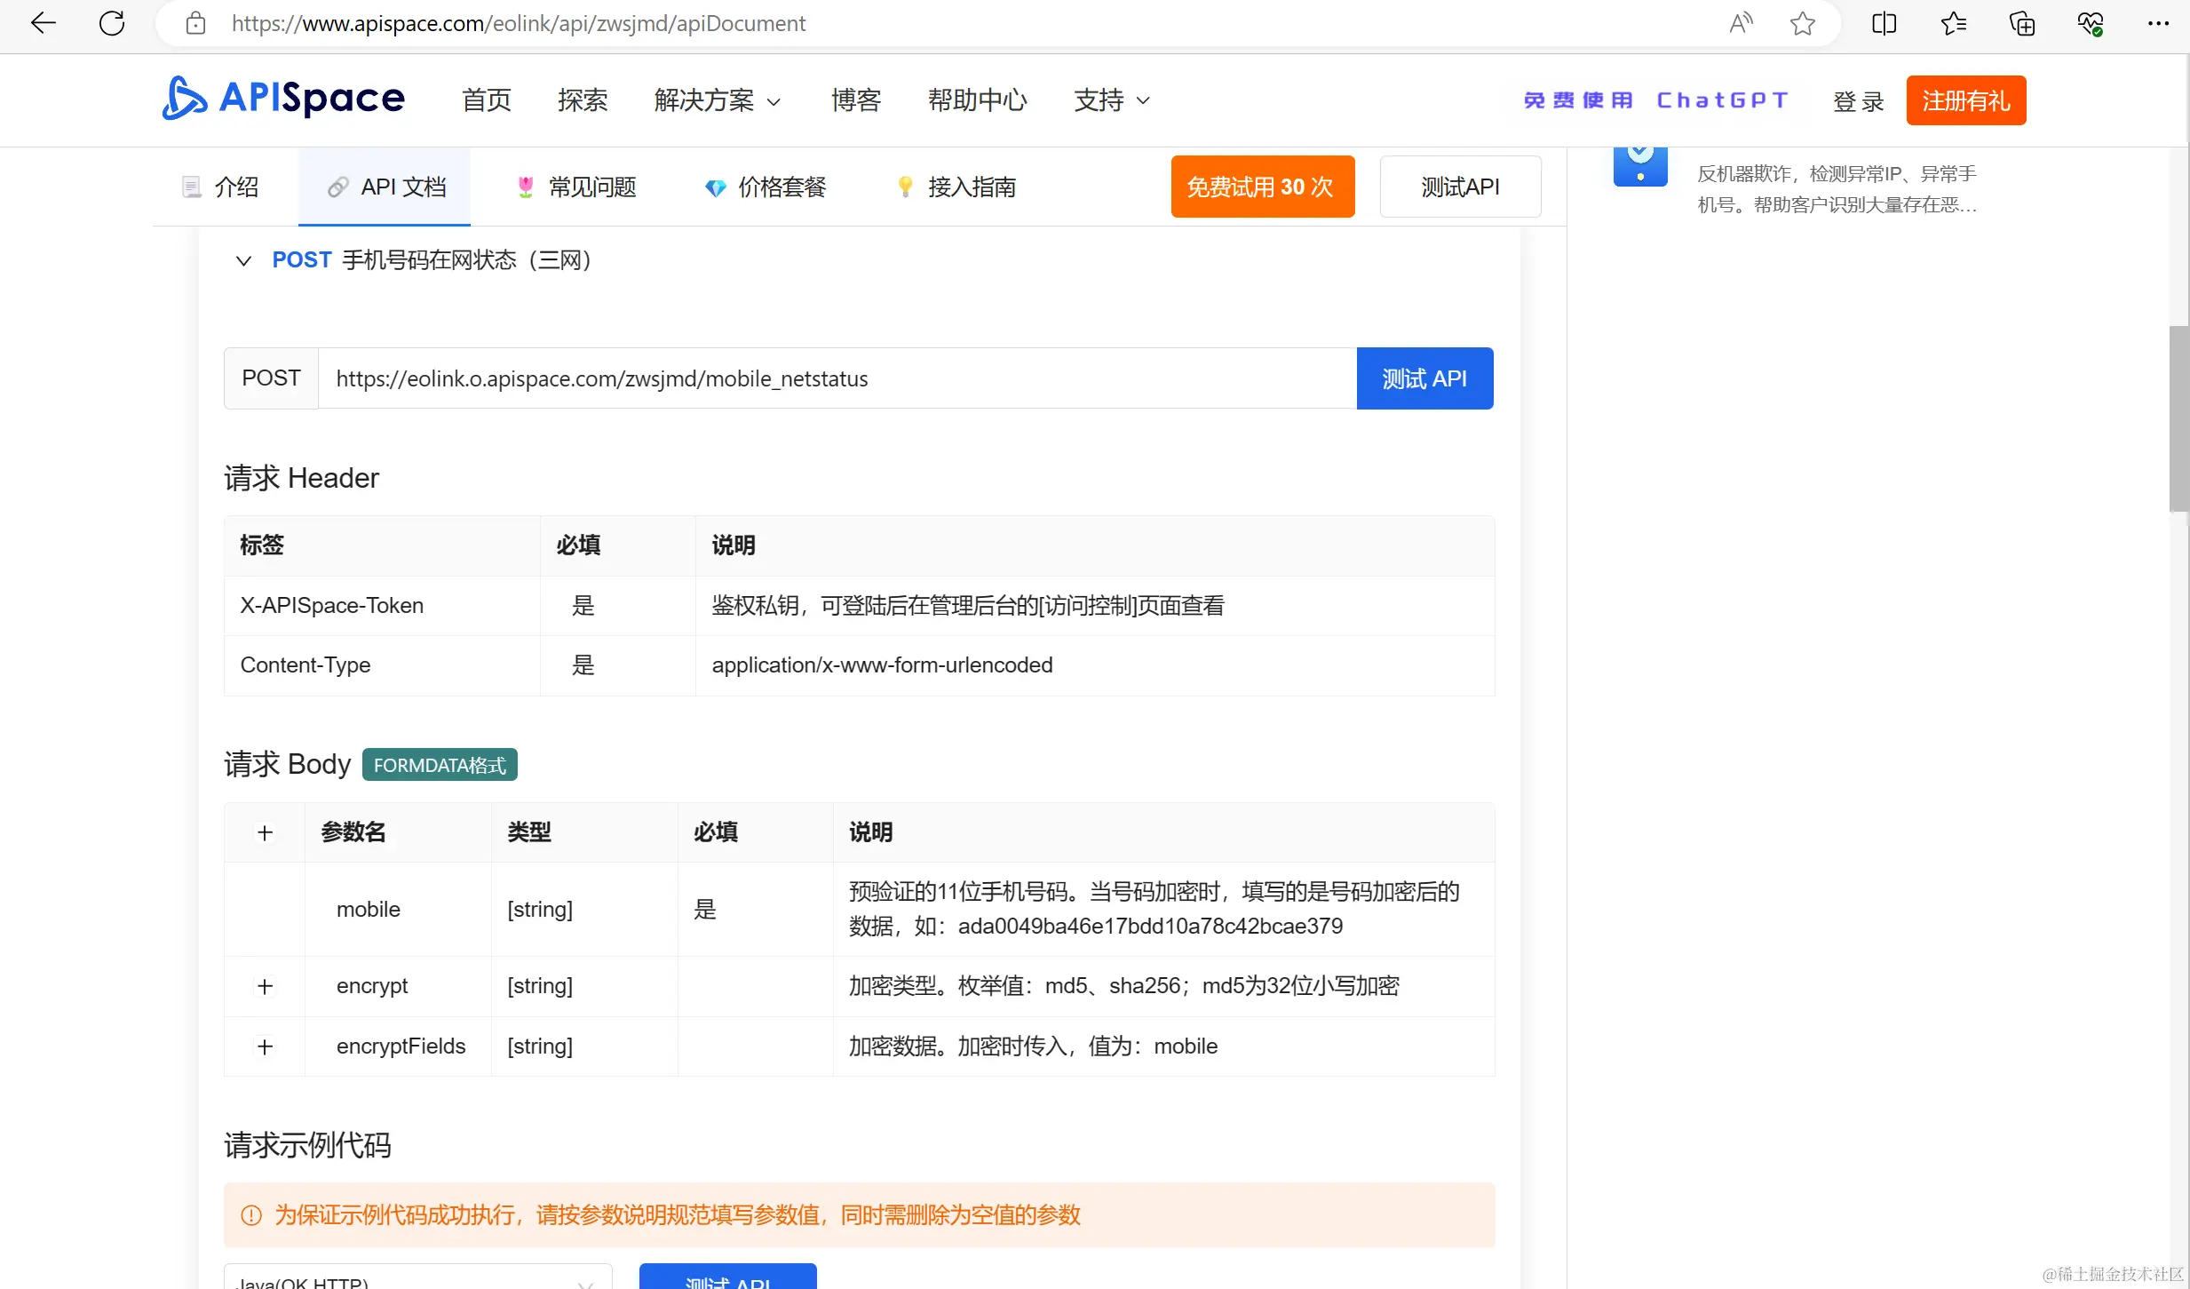Click the orange 免费试用 30 次 button

pos(1262,187)
